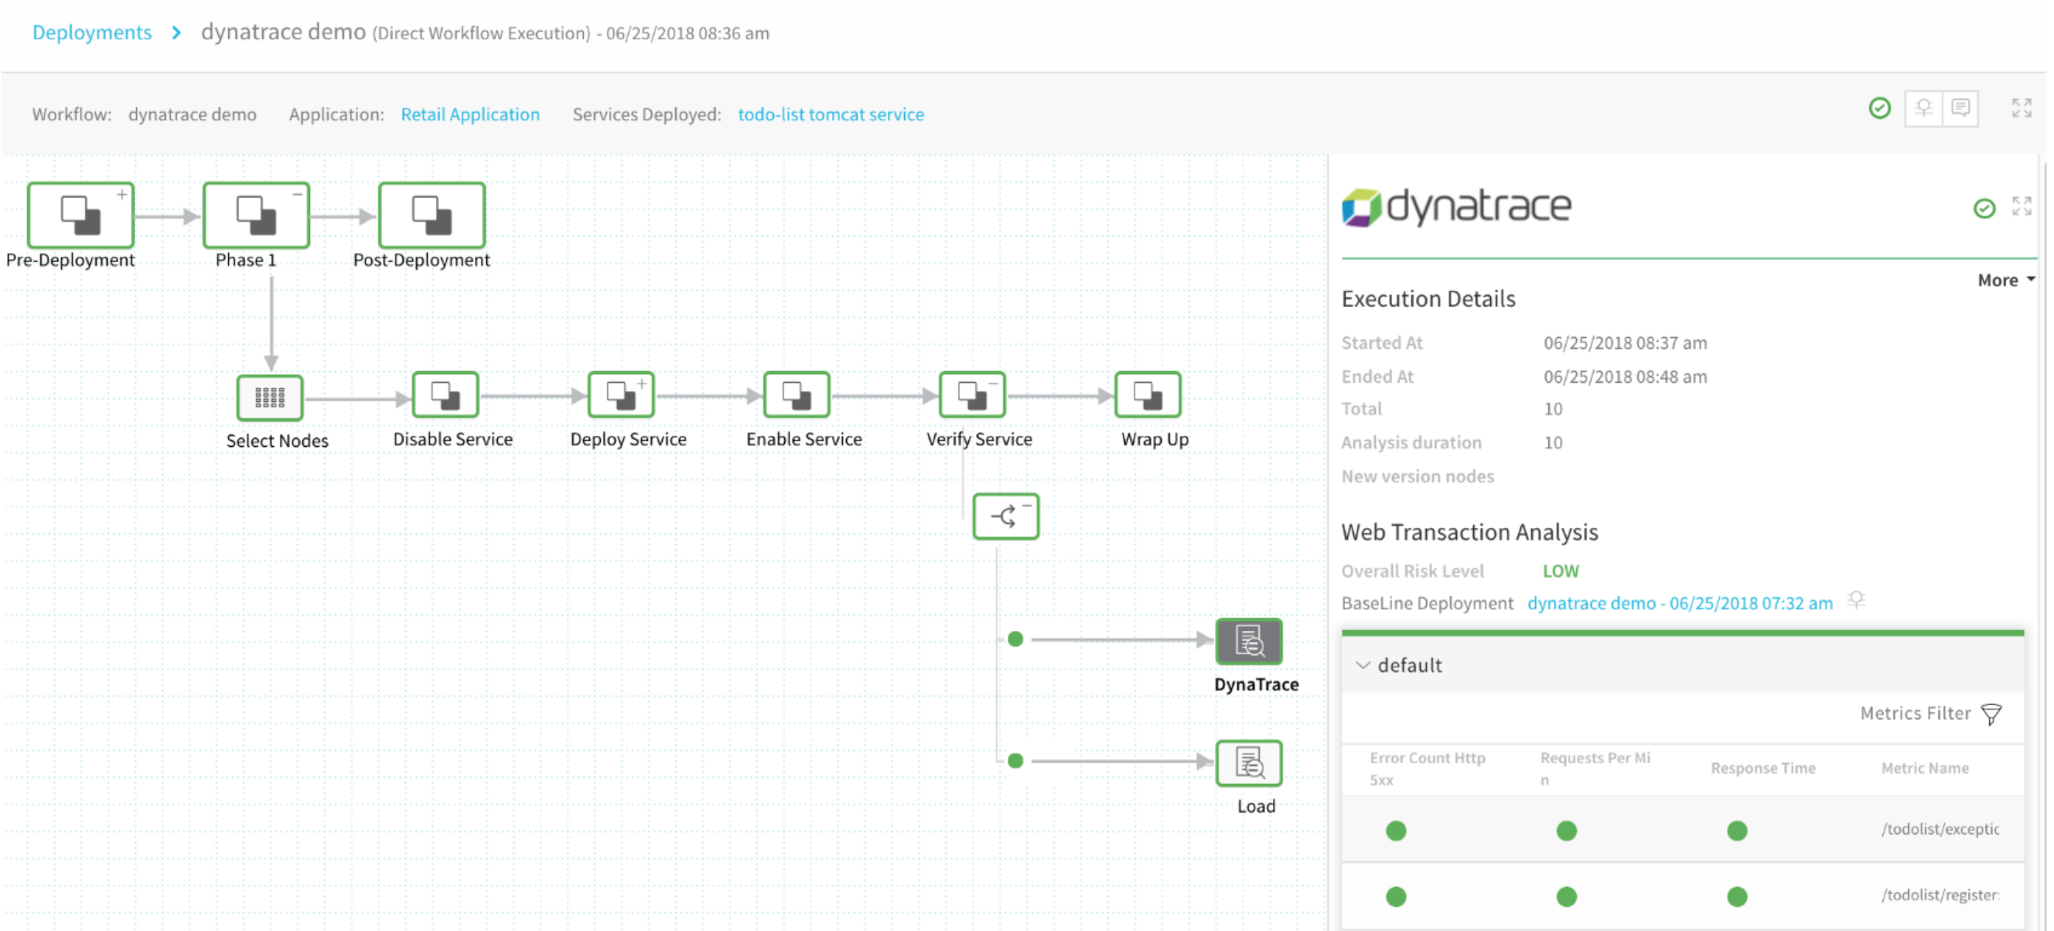Viewport: 2054px width, 931px height.
Task: Open the Pre-Deployment workflow node
Action: pos(80,215)
